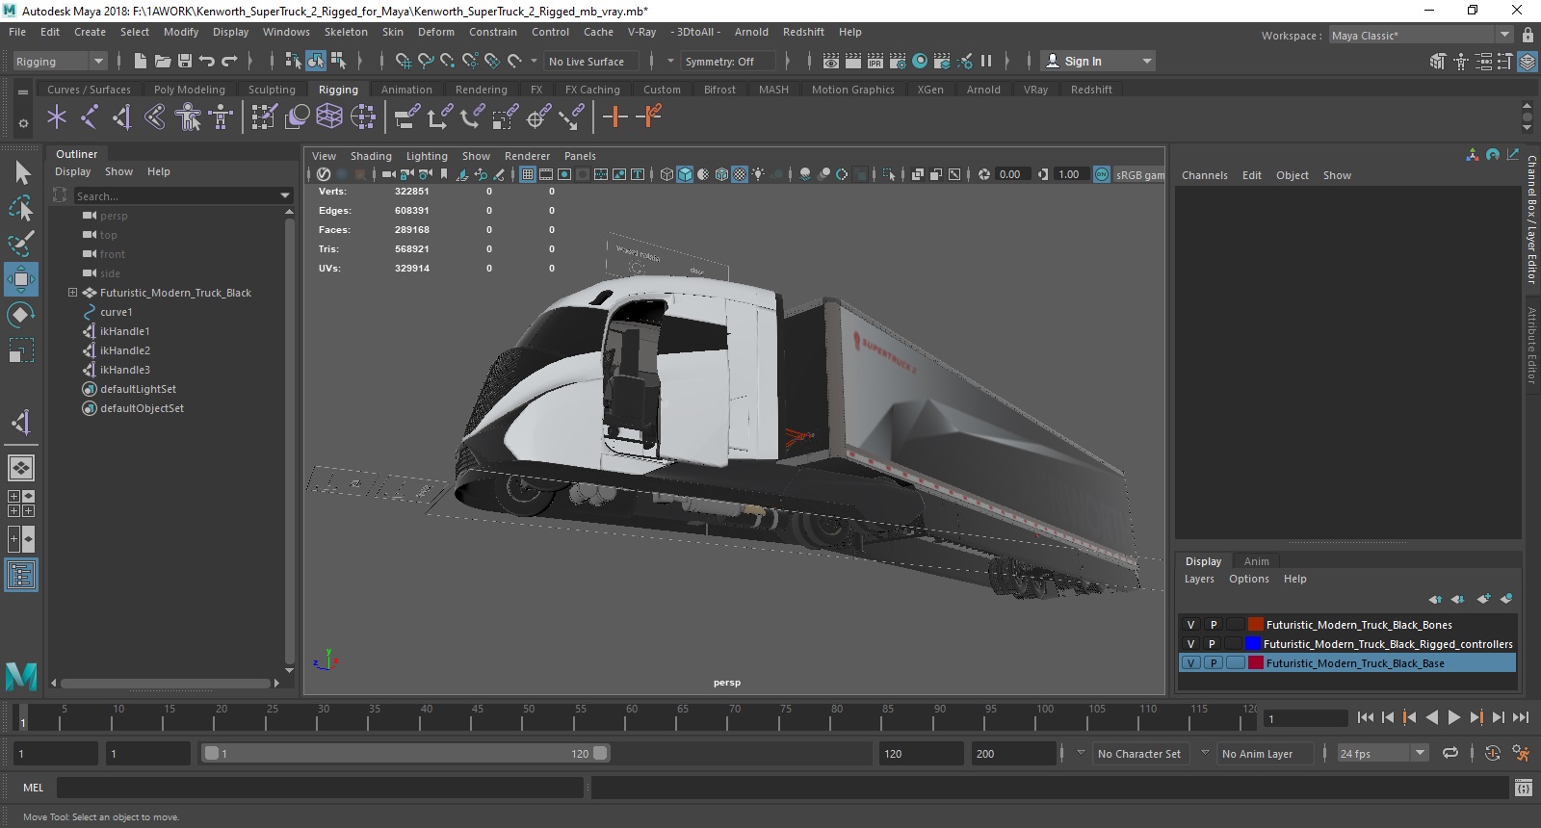This screenshot has height=828, width=1541.
Task: Open the Render View clapperboard icon
Action: [x=831, y=61]
